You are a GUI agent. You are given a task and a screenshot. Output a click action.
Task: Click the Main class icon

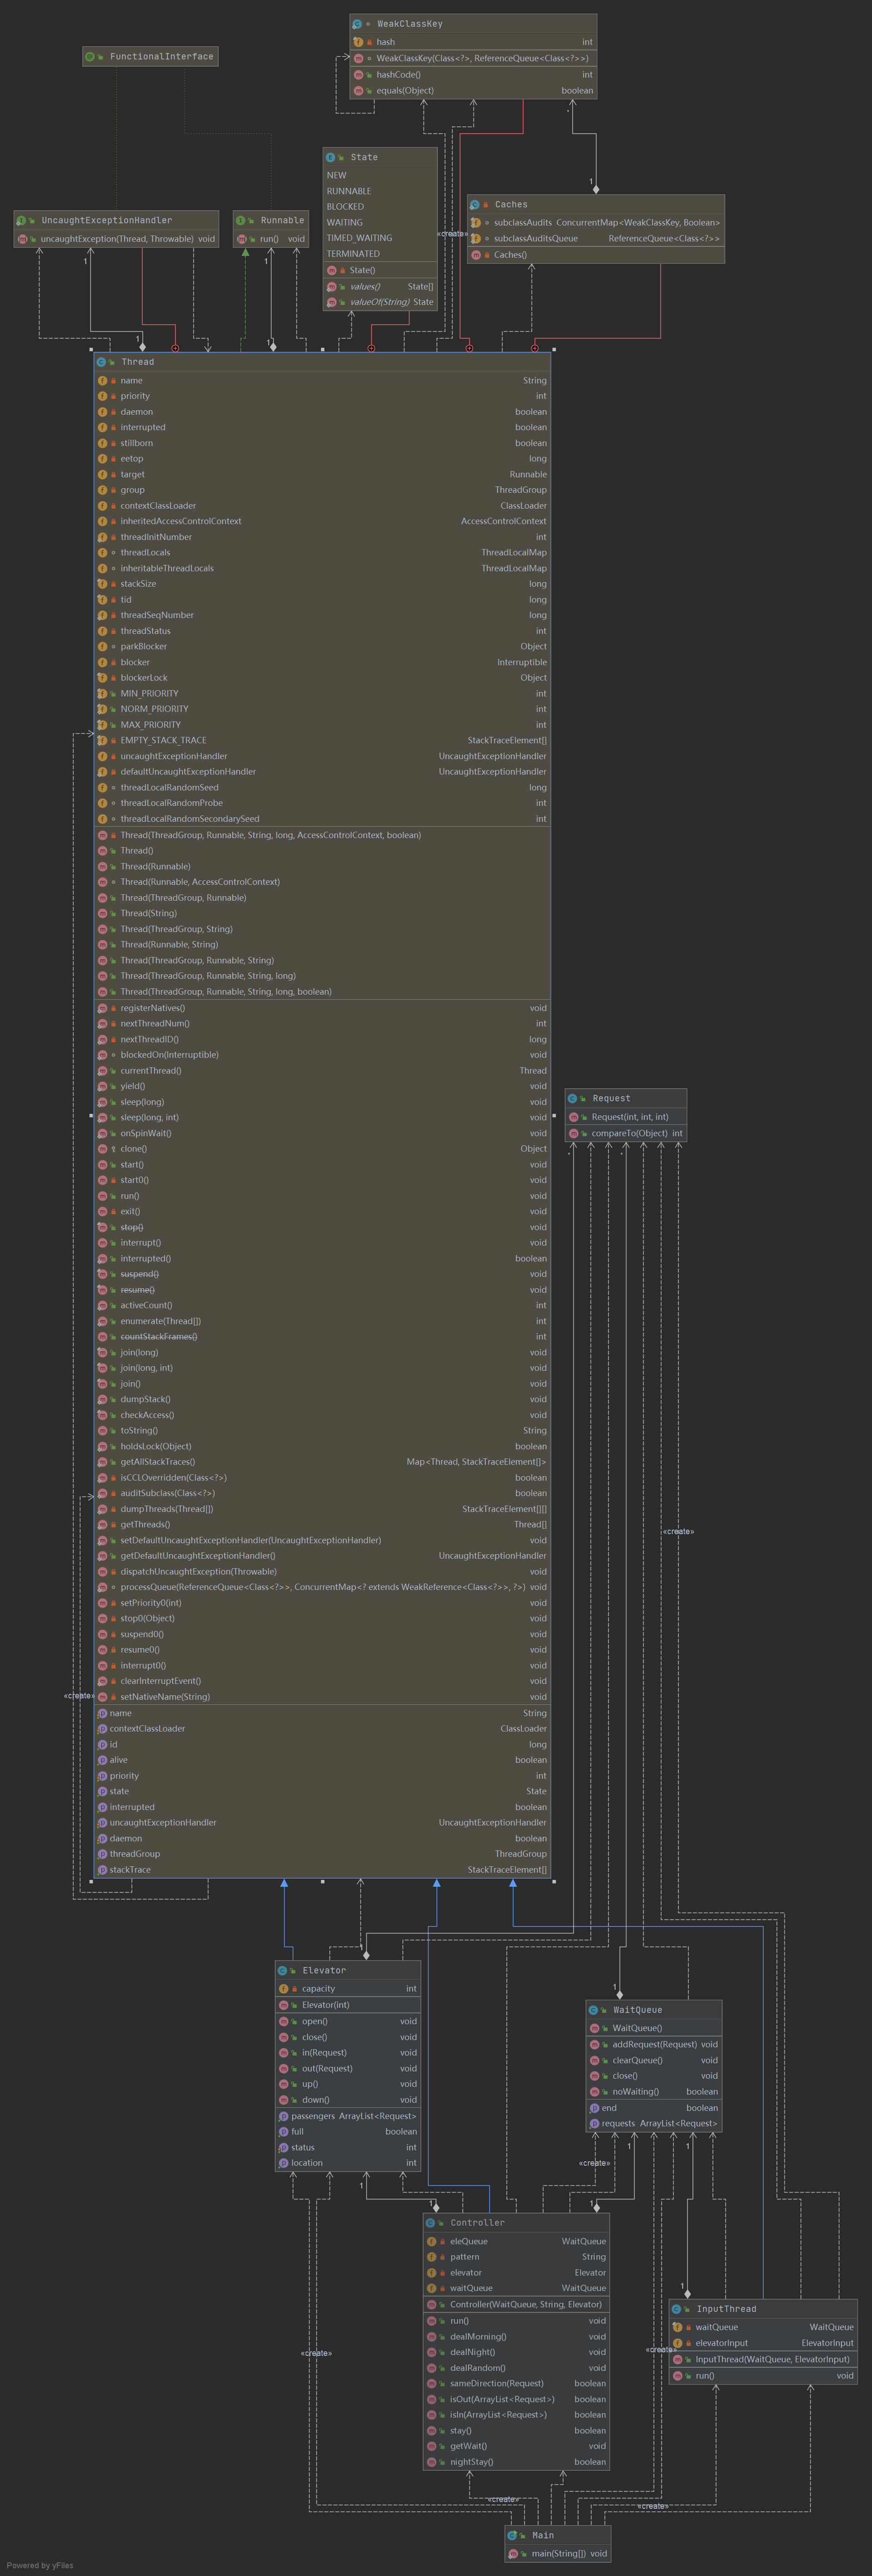pyautogui.click(x=513, y=2535)
